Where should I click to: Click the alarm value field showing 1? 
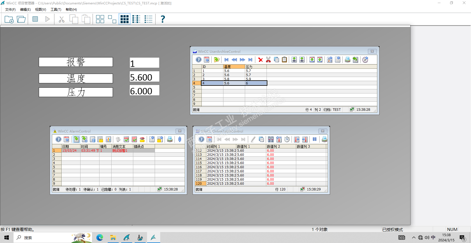coord(145,63)
